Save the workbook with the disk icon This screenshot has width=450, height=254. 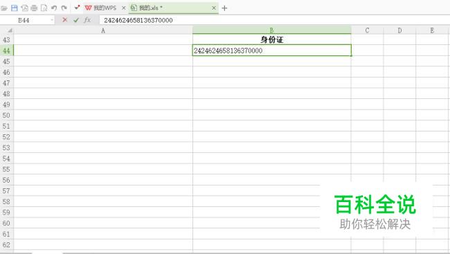(14, 8)
